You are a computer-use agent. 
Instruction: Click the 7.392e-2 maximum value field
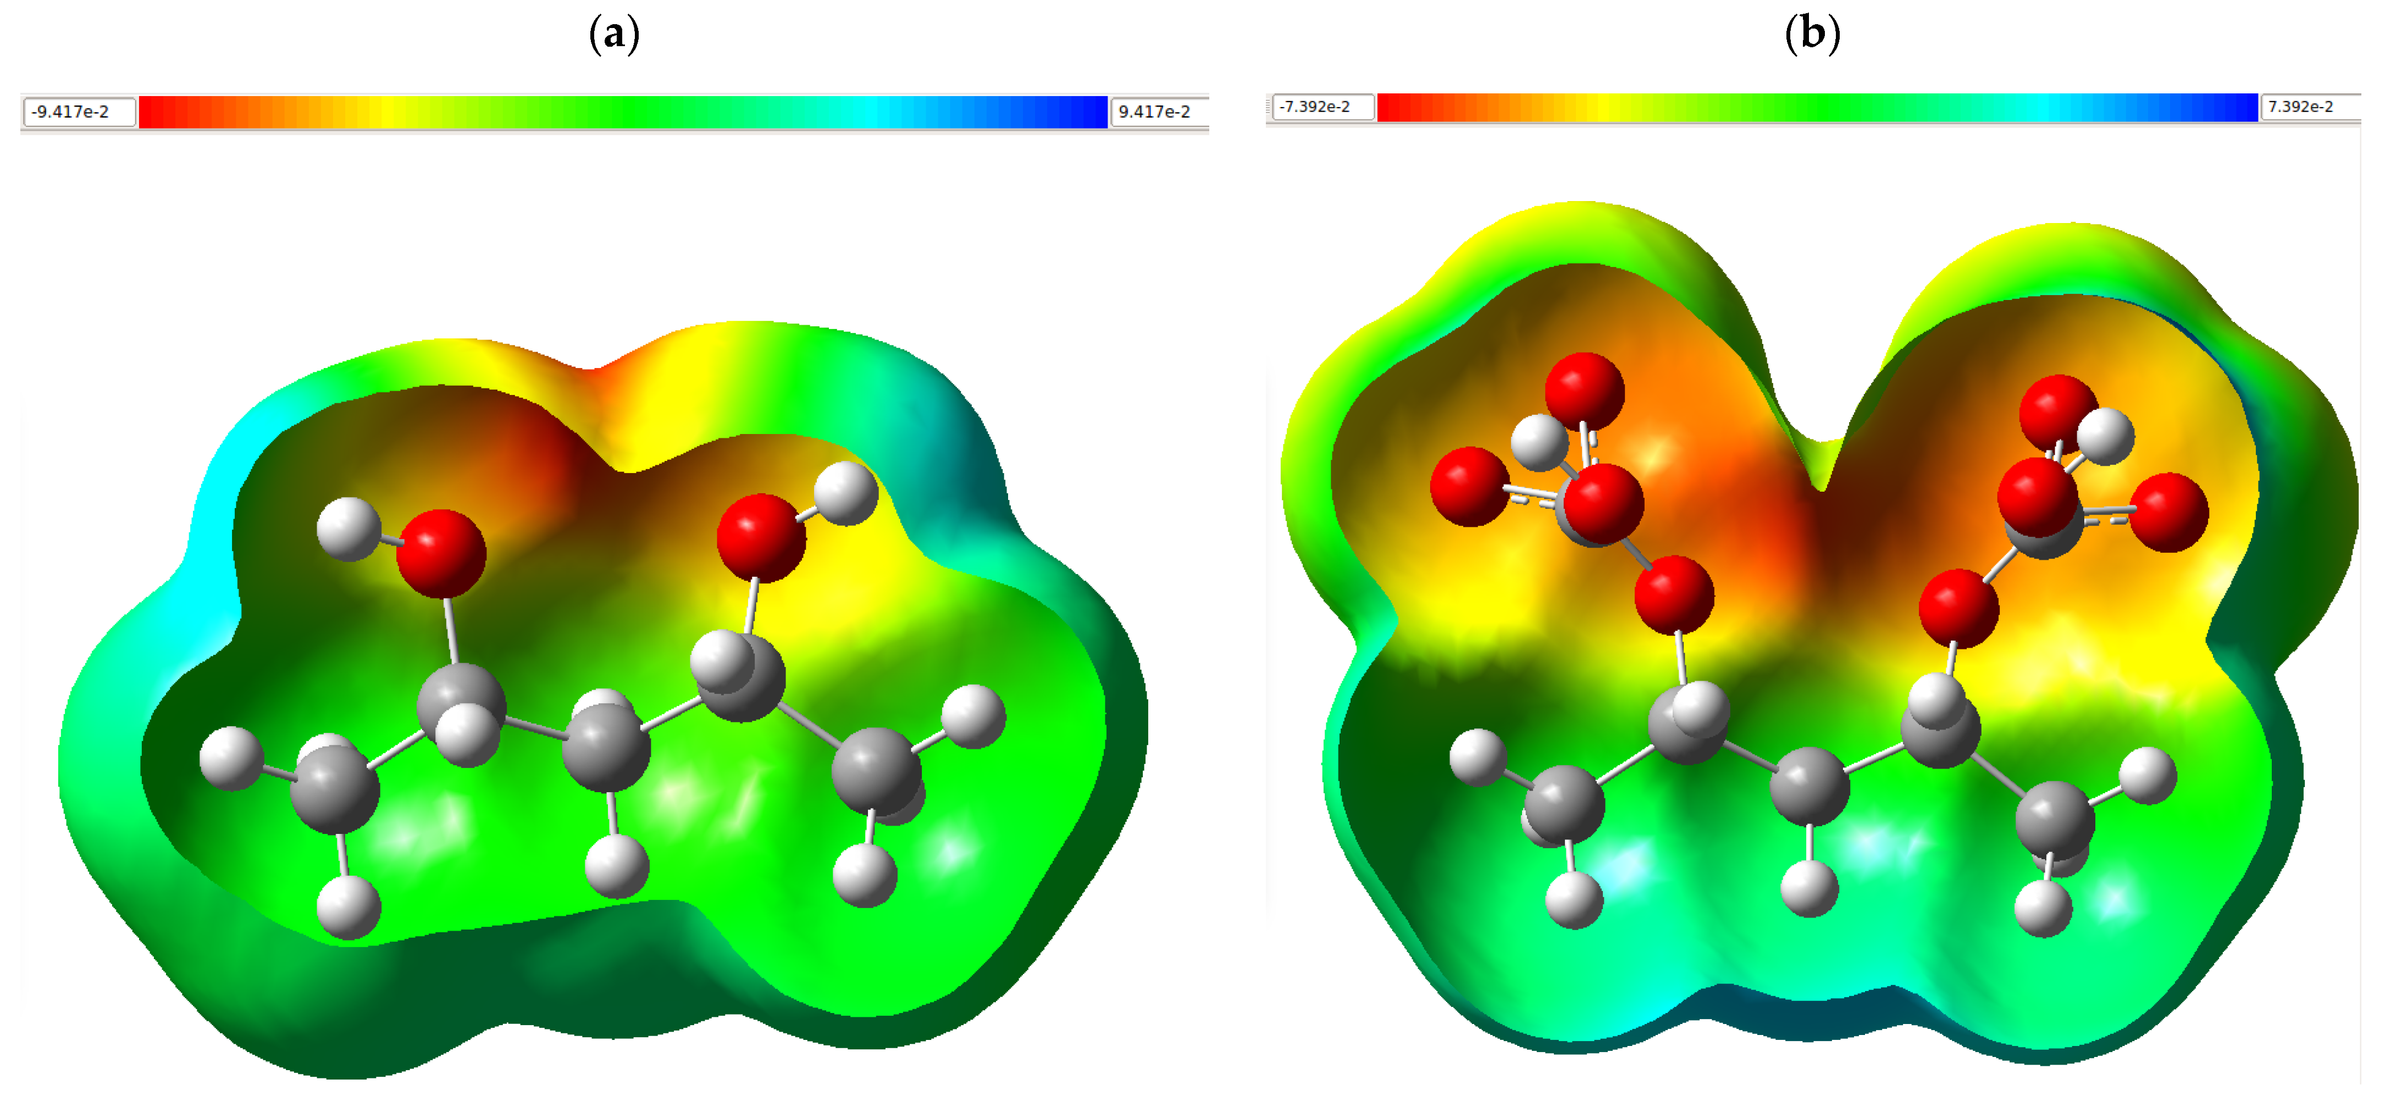(x=2307, y=107)
